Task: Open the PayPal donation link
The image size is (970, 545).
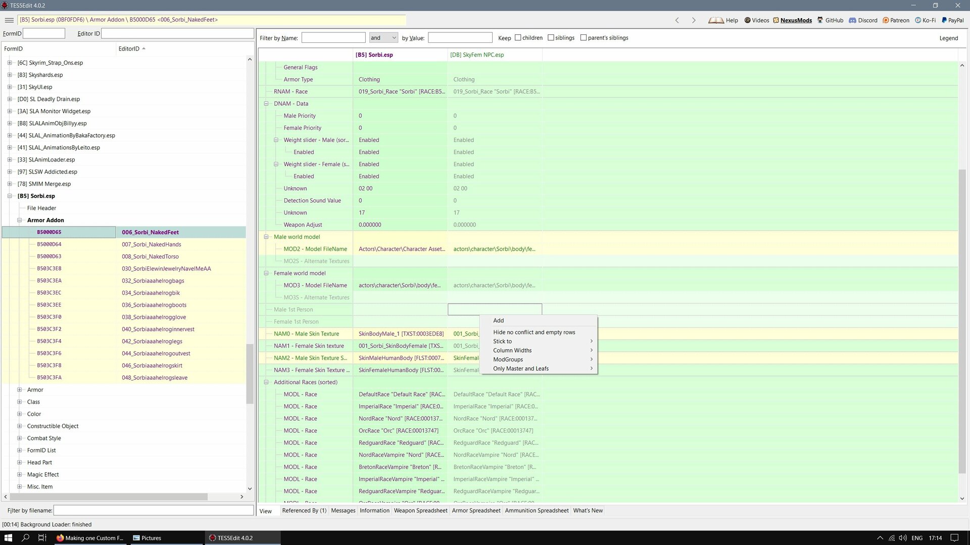Action: pyautogui.click(x=952, y=20)
